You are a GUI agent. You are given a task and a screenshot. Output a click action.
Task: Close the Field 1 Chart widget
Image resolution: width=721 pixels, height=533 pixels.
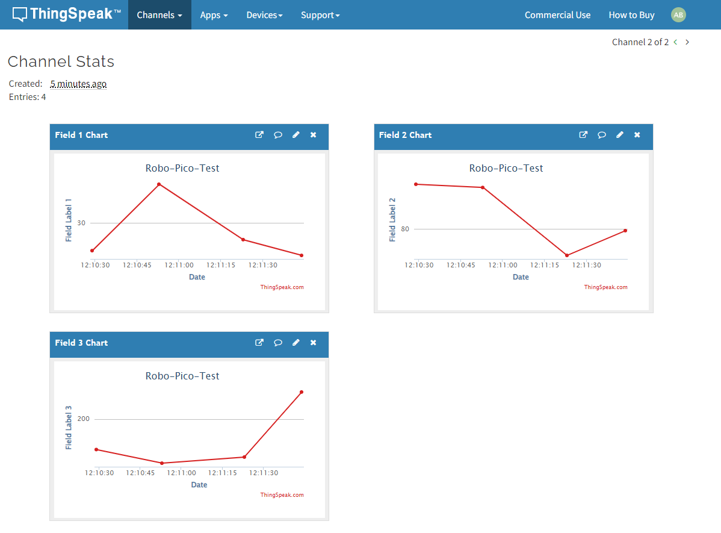[x=313, y=135]
